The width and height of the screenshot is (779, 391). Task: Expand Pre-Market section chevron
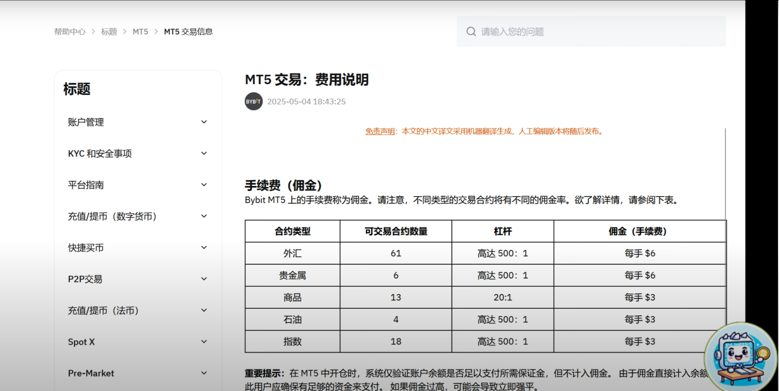[x=204, y=373]
